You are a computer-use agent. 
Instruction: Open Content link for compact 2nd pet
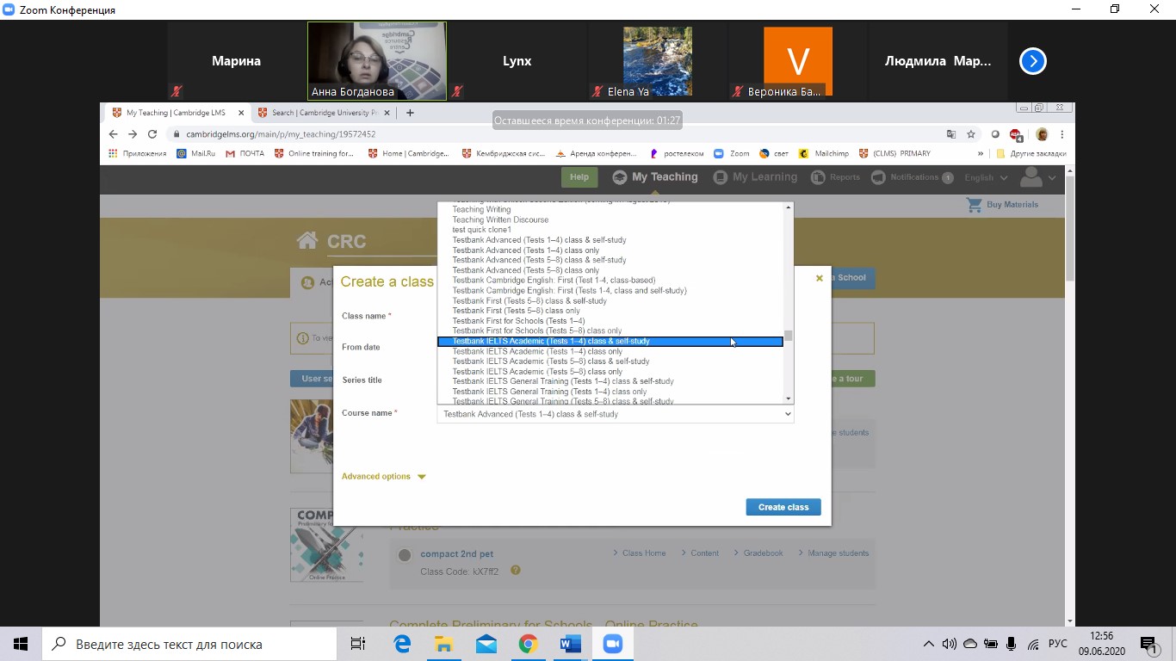[700, 553]
